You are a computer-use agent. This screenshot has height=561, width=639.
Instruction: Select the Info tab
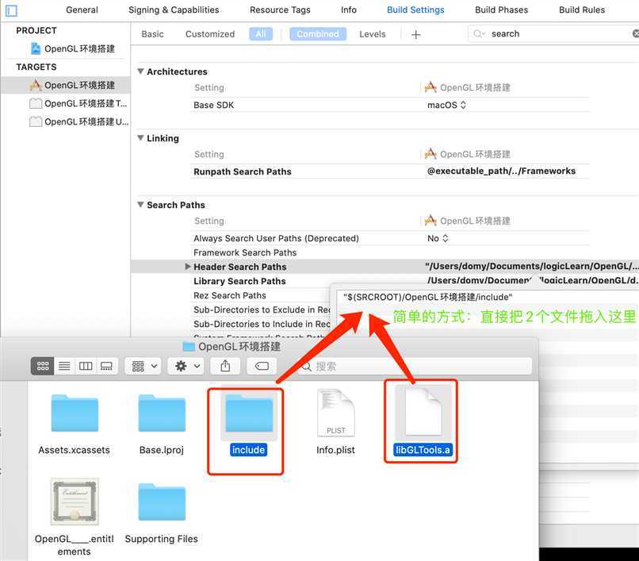pyautogui.click(x=349, y=10)
